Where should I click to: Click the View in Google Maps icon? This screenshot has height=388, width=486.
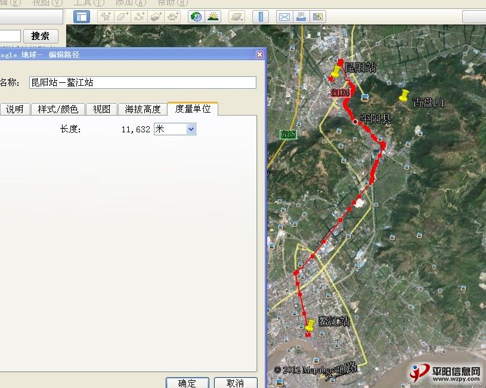318,17
